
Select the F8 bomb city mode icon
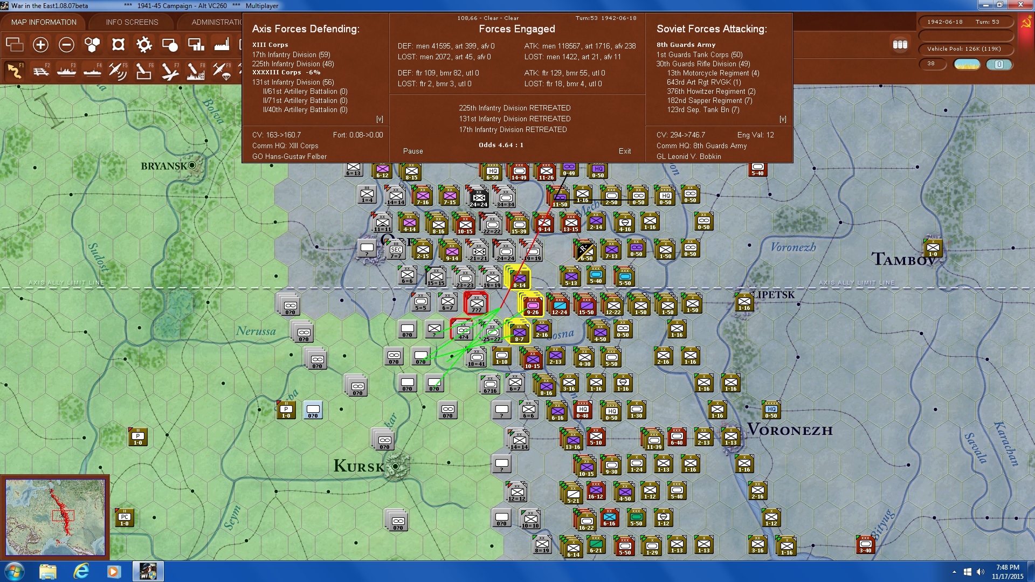(x=196, y=71)
